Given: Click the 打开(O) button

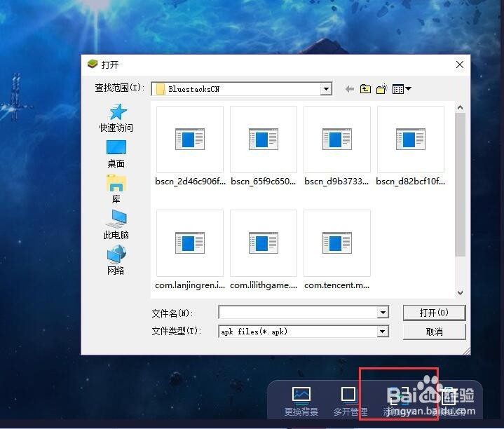Looking at the screenshot, I should point(434,313).
